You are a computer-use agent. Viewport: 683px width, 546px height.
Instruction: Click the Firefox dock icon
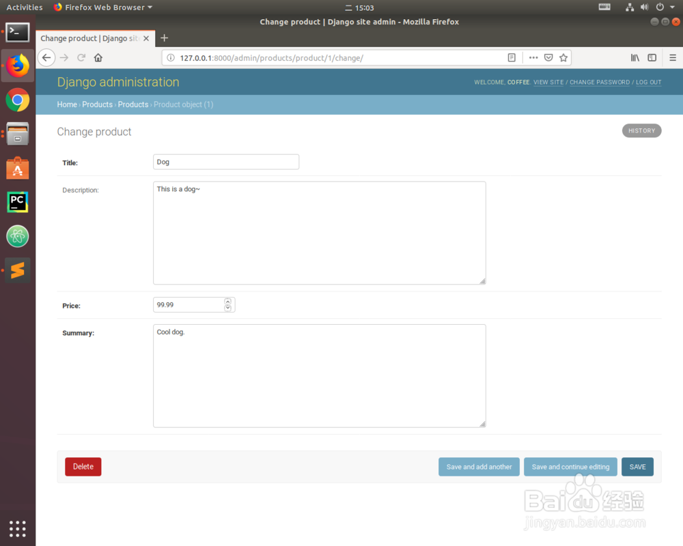(18, 66)
